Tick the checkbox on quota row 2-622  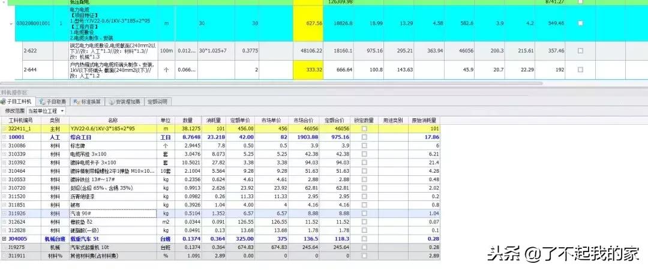[x=580, y=50]
